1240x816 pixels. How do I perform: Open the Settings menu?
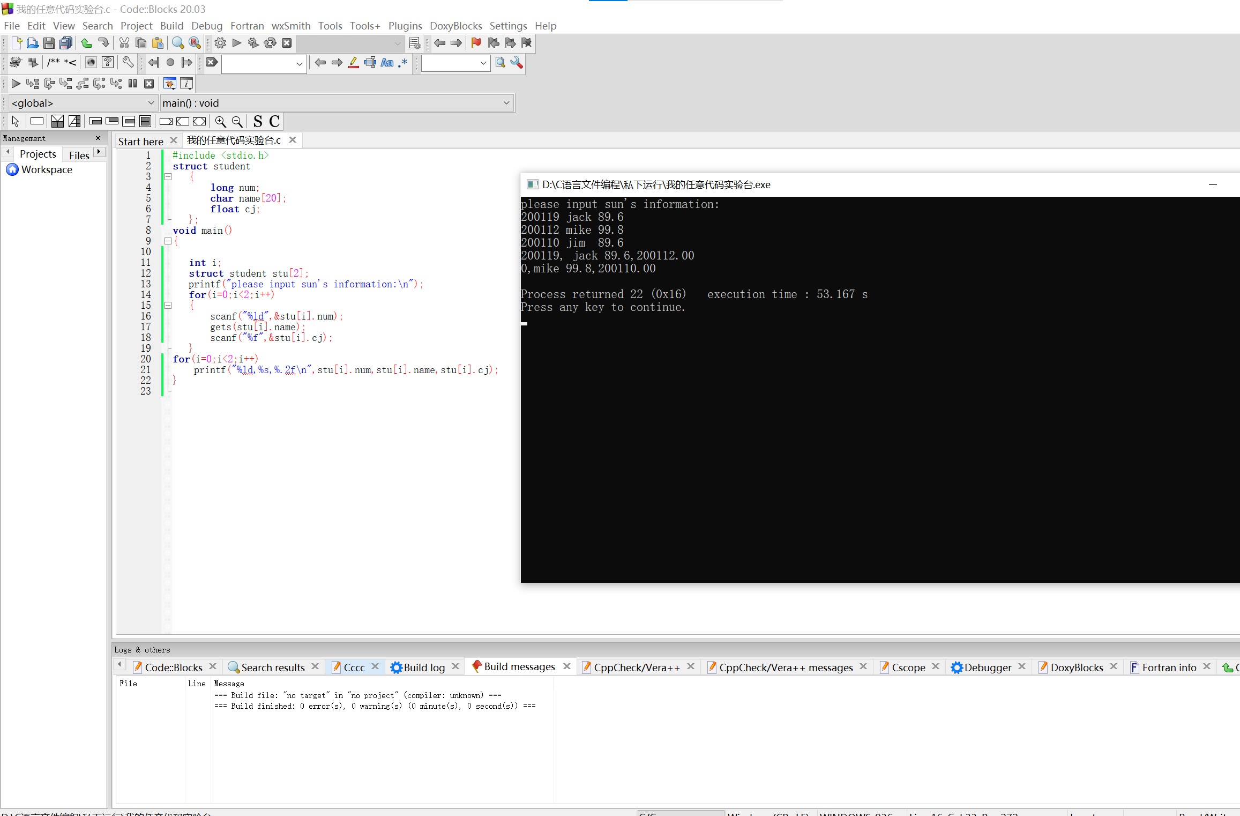point(508,26)
